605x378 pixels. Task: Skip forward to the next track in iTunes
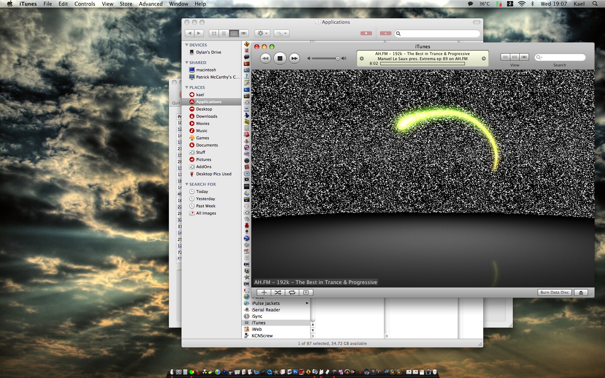(x=294, y=58)
